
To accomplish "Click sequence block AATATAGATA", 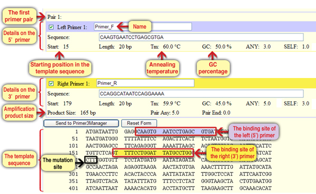I will click(179, 160).
